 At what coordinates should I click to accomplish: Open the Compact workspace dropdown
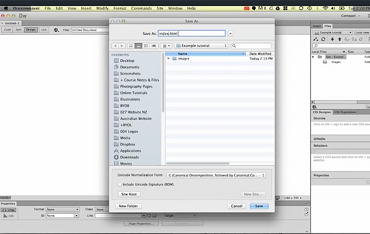pos(351,16)
